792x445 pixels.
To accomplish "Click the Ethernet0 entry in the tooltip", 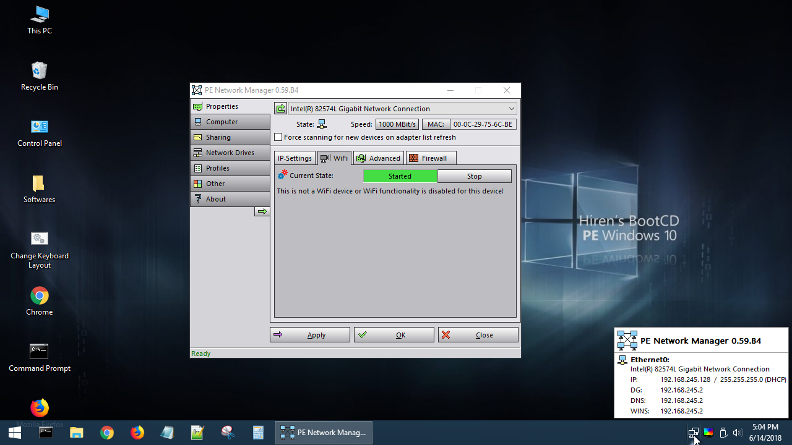I will [x=650, y=360].
